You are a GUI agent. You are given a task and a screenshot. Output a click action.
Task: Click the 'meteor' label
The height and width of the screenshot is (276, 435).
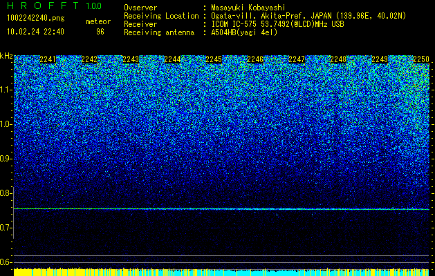point(98,21)
